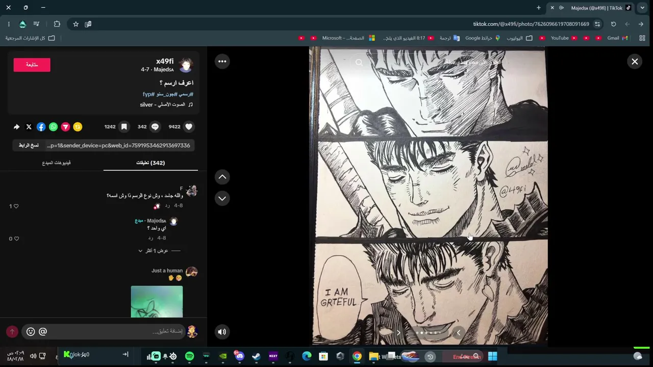Viewport: 653px width, 367px height.
Task: Like Majeds's reply with the heart
Action: pos(16,239)
